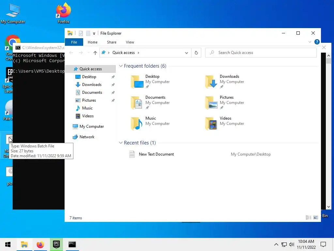Switch to the Home ribbon tab
Screen dimensions: 334x251
92,42
